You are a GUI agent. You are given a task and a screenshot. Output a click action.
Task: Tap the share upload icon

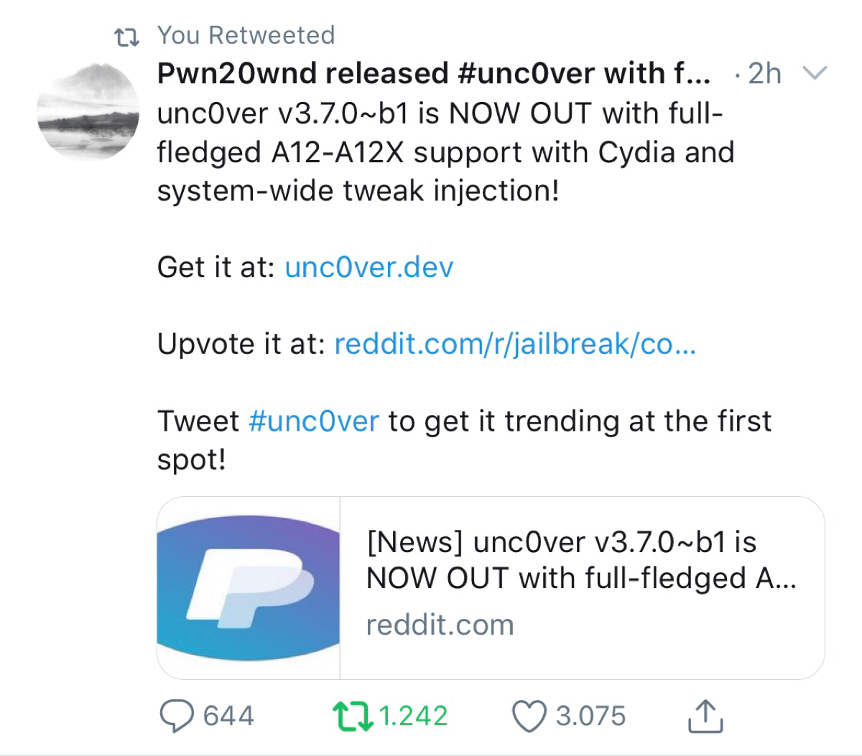[x=705, y=716]
